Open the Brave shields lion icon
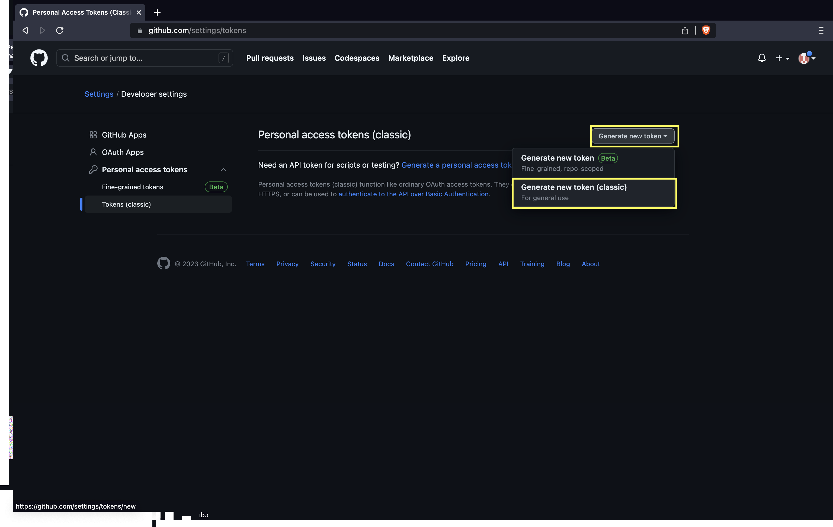Screen dimensions: 833x527 (x=706, y=30)
